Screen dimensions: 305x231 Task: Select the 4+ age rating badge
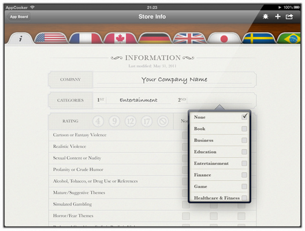coord(98,121)
